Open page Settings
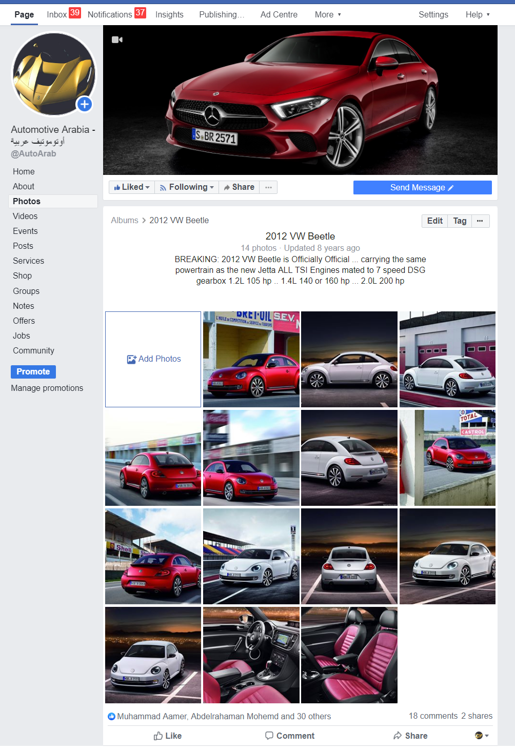 pos(433,14)
